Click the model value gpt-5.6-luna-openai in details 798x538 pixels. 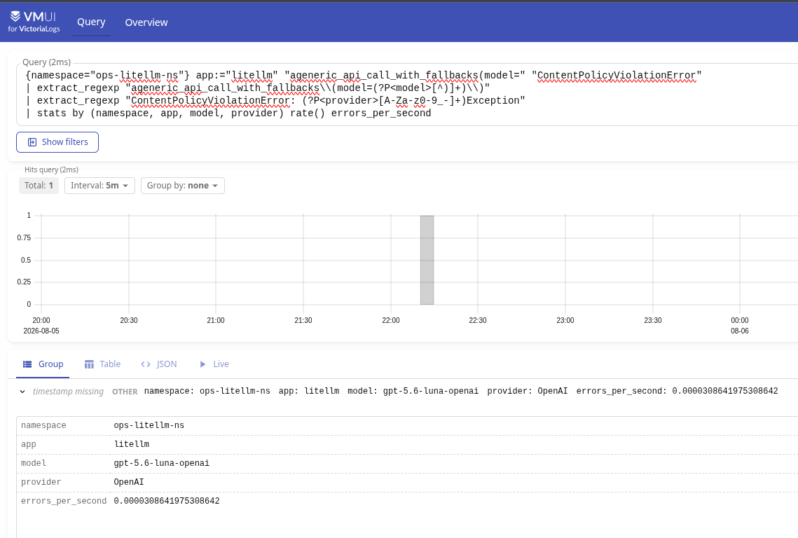[161, 462]
